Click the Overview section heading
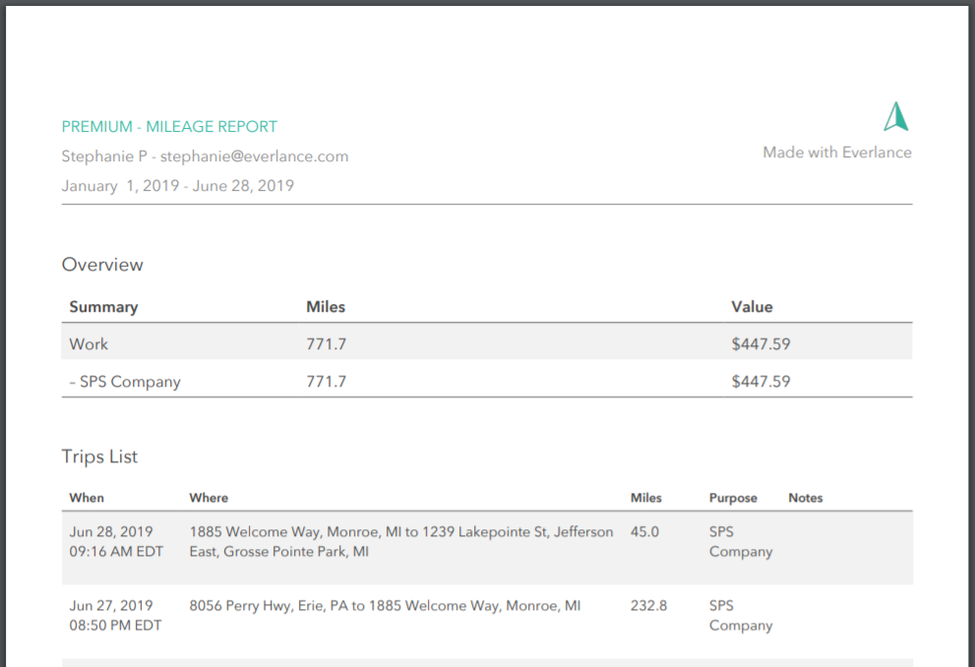The width and height of the screenshot is (975, 667). [x=102, y=265]
